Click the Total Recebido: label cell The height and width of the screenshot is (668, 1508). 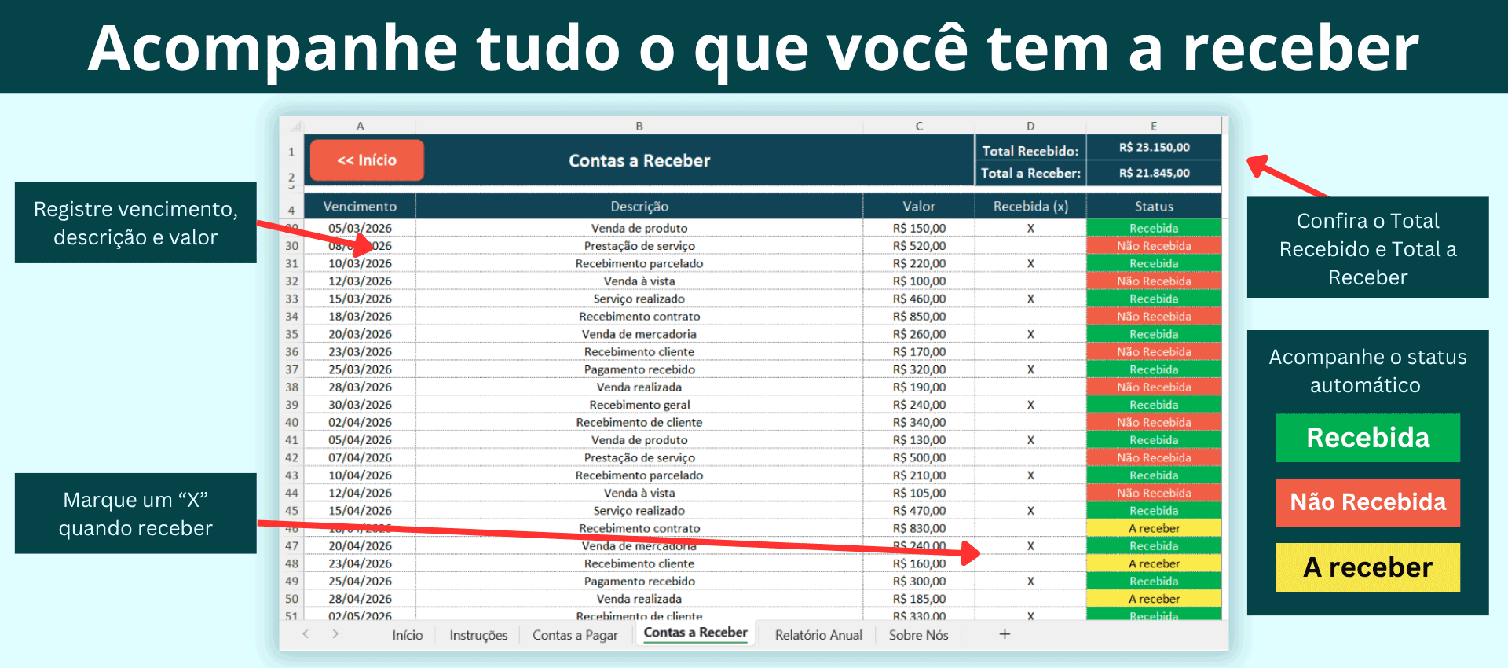(x=1030, y=150)
